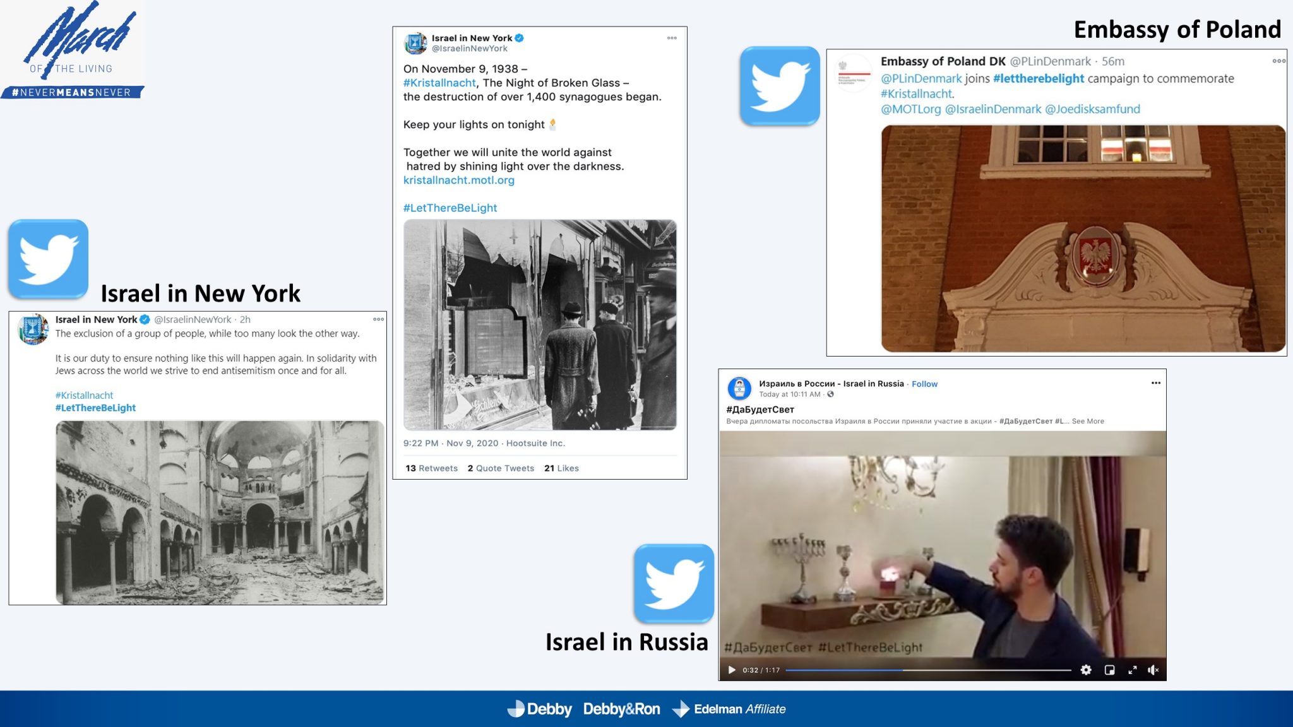
Task: Toggle picture-in-picture on the video
Action: [x=1109, y=670]
